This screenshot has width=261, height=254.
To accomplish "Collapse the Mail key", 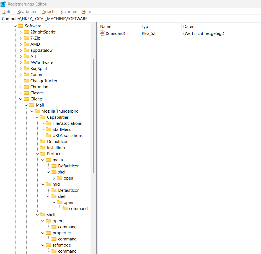I will pos(26,105).
